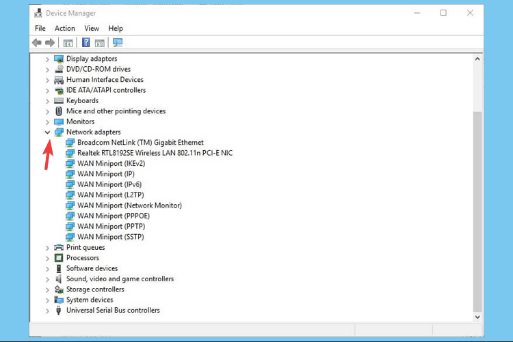Click the Back arrow toolbar icon
Viewport: 513px width, 342px height.
pyautogui.click(x=37, y=42)
